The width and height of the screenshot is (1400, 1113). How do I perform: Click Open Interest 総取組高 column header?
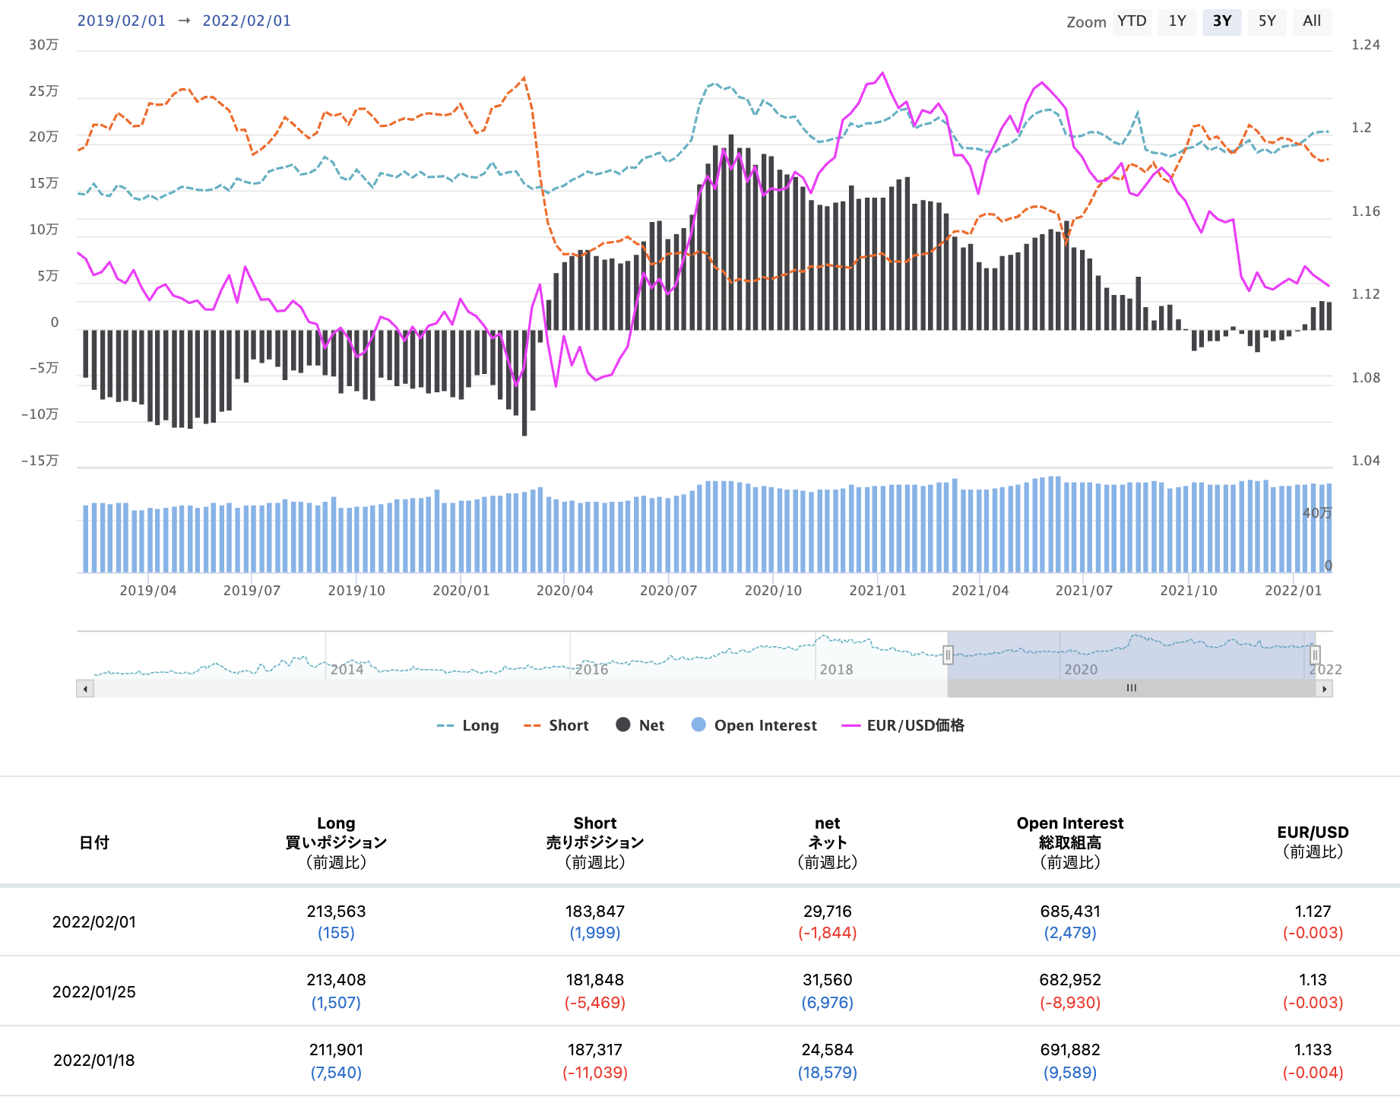tap(1070, 842)
